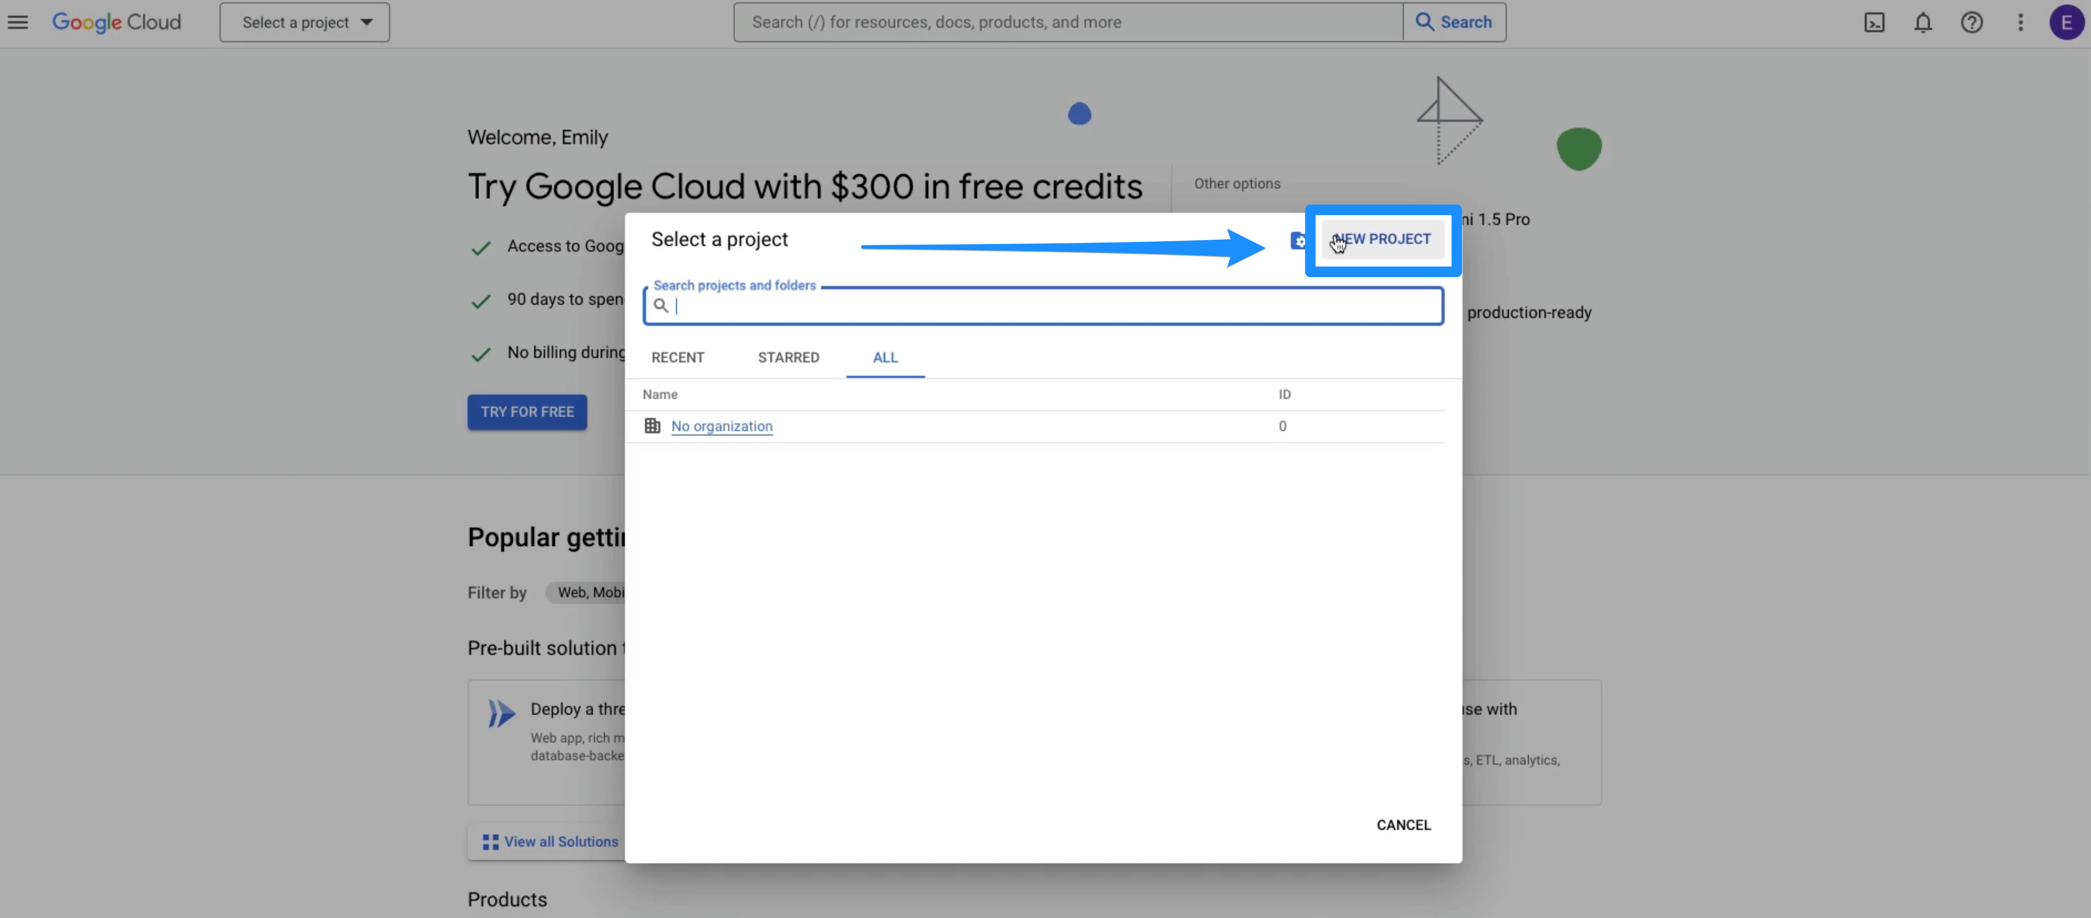The height and width of the screenshot is (918, 2091).
Task: Open the help question mark icon
Action: point(1972,22)
